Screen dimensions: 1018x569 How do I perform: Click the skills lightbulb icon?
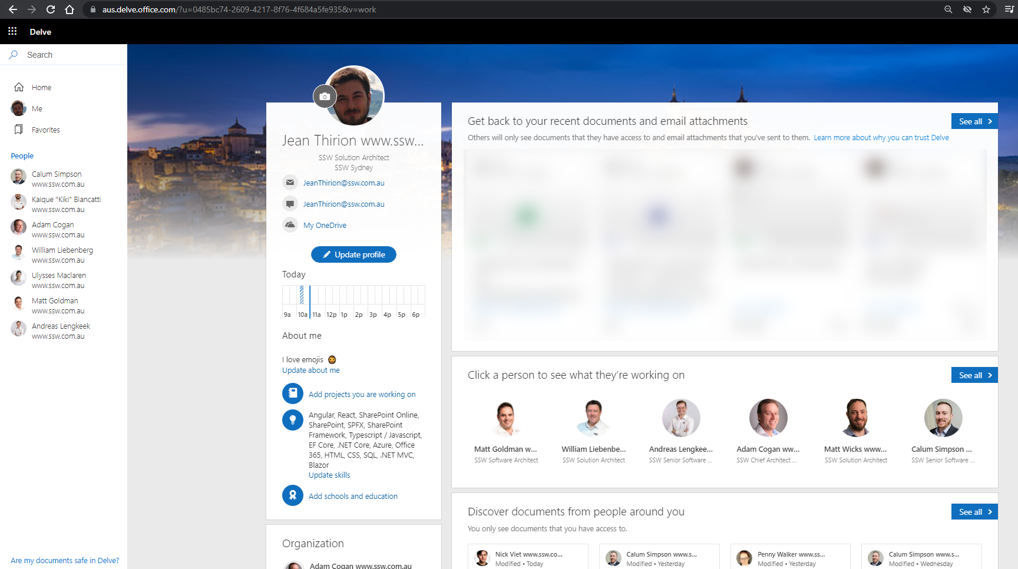293,420
